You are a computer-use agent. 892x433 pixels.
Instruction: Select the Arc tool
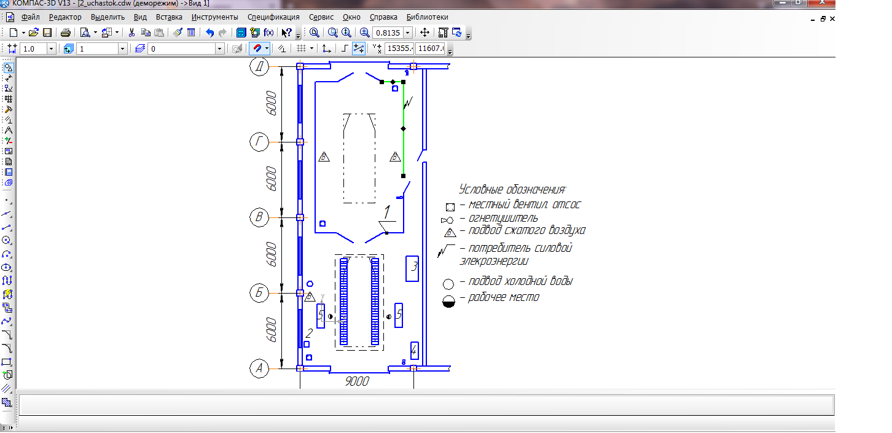(x=7, y=254)
